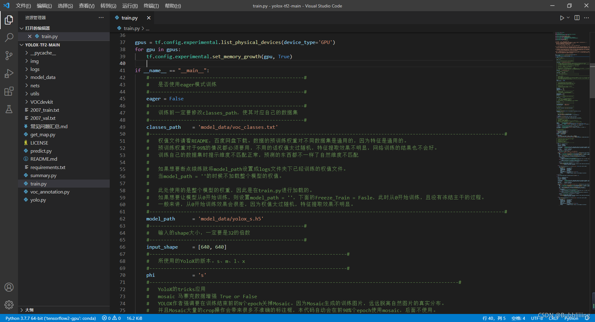Open the Source Control view icon
This screenshot has height=322, width=595.
click(9, 56)
